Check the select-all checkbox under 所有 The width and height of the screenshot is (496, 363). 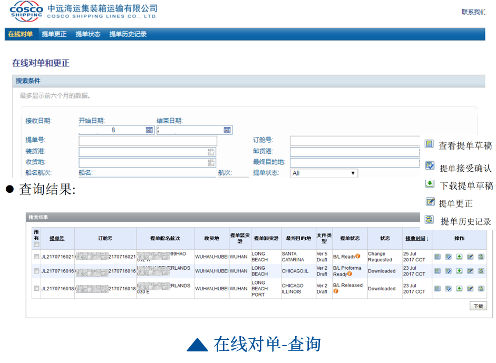click(x=35, y=244)
